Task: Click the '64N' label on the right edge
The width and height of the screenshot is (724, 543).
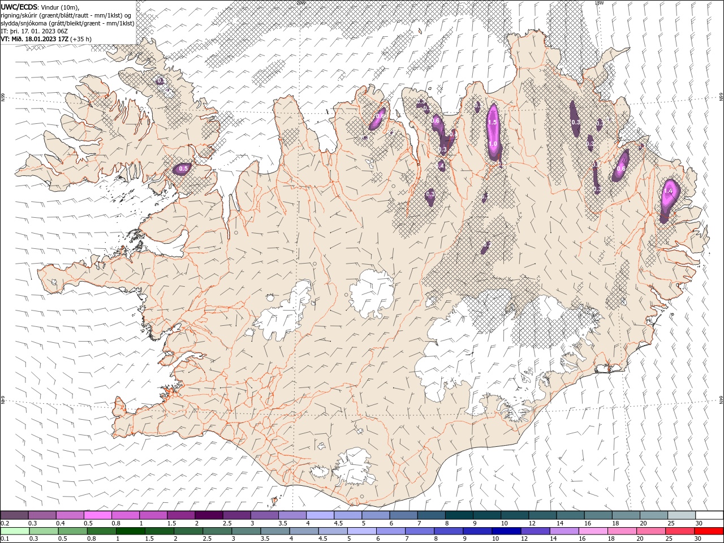Action: pyautogui.click(x=721, y=400)
